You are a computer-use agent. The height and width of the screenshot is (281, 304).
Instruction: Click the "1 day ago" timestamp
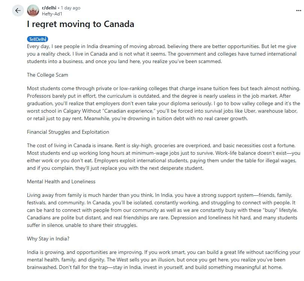click(x=70, y=8)
